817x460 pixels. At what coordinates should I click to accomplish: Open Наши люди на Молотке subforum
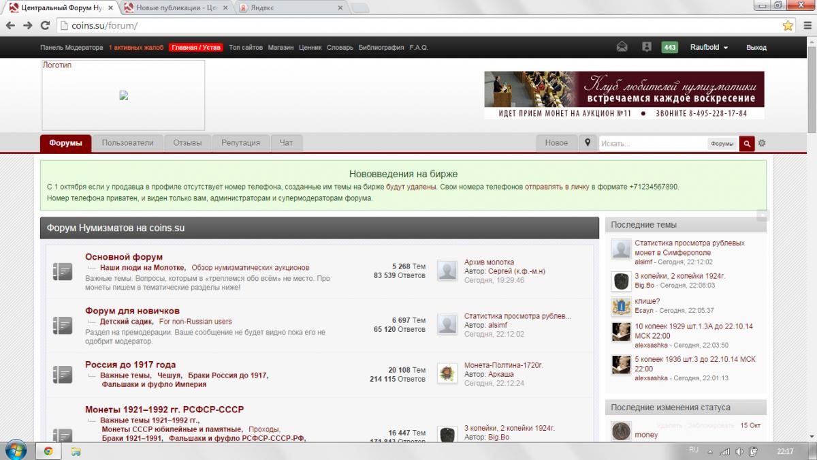[142, 268]
